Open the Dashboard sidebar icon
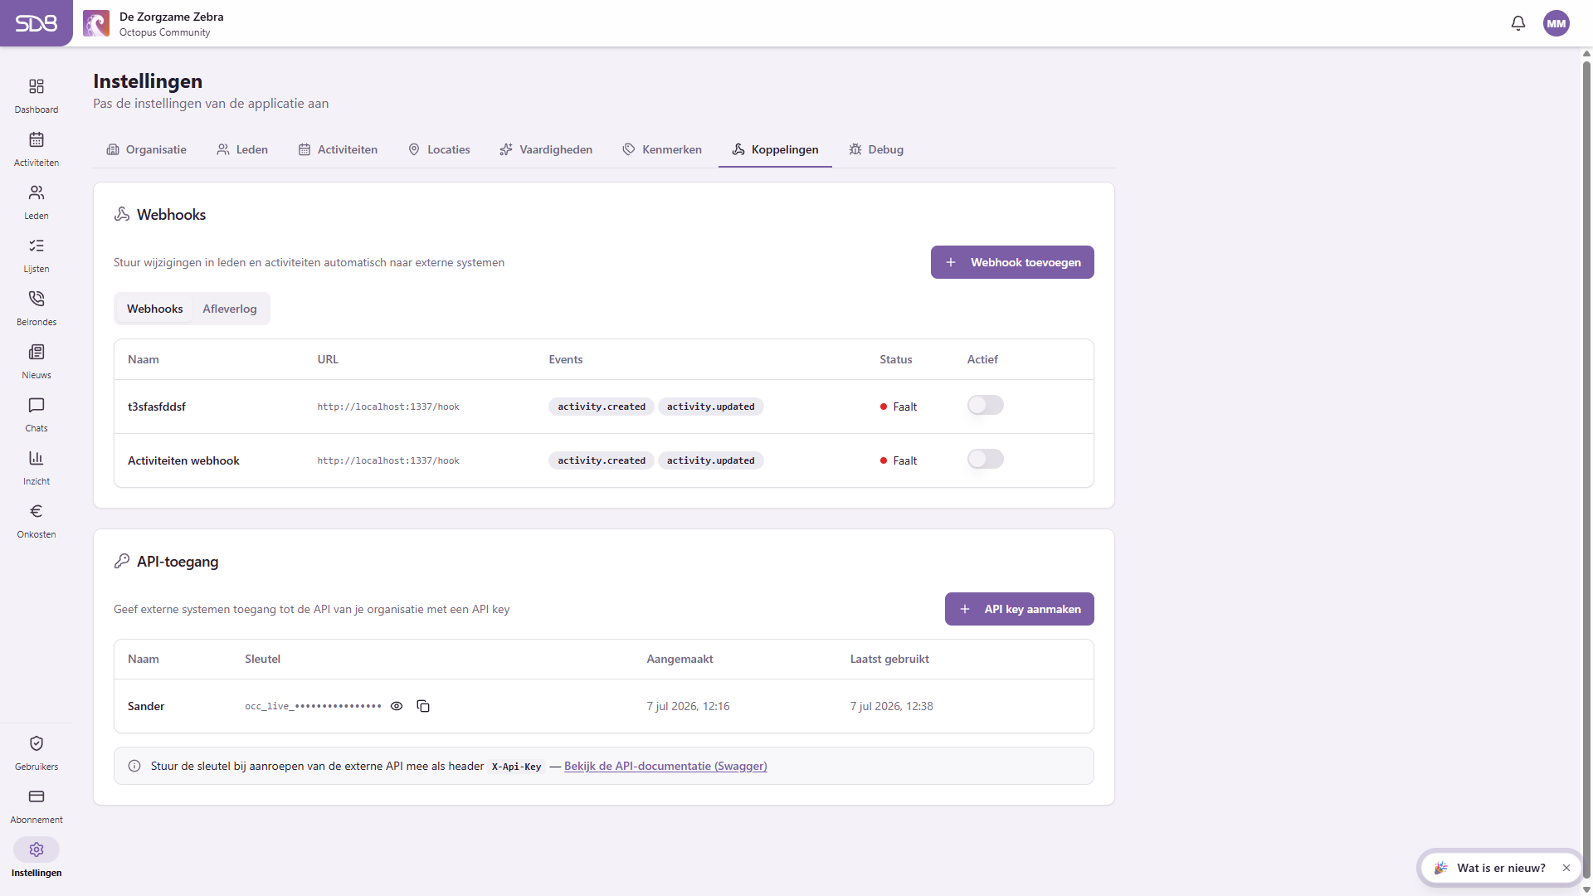1593x896 pixels. click(37, 86)
